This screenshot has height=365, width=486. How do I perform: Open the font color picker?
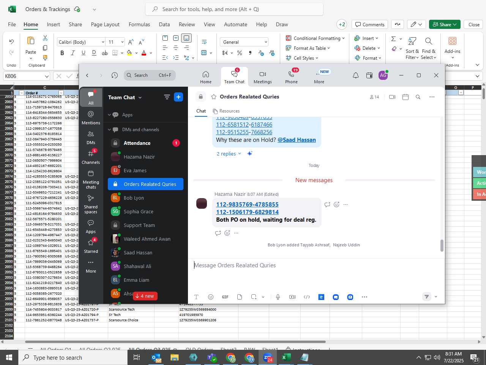coord(144,53)
